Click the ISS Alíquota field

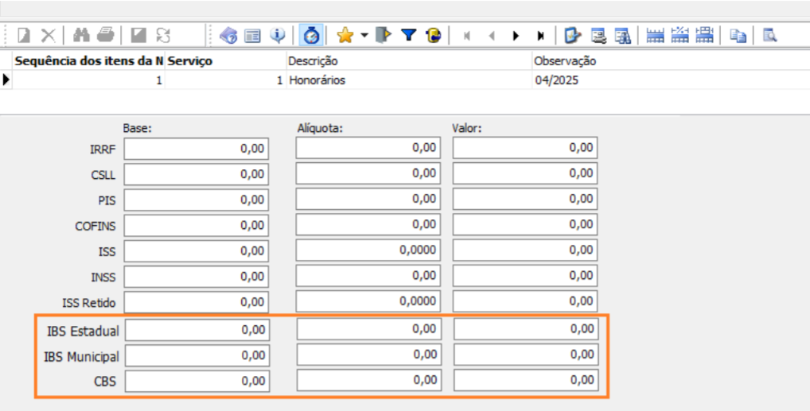pyautogui.click(x=368, y=251)
